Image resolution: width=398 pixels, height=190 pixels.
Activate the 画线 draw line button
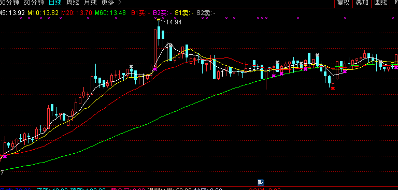click(380, 3)
